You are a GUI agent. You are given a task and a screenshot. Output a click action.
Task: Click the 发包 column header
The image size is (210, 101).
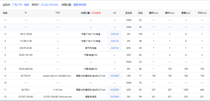[x=140, y=13]
